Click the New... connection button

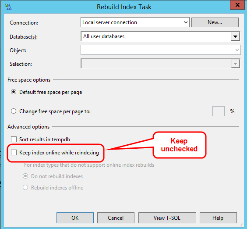click(215, 22)
